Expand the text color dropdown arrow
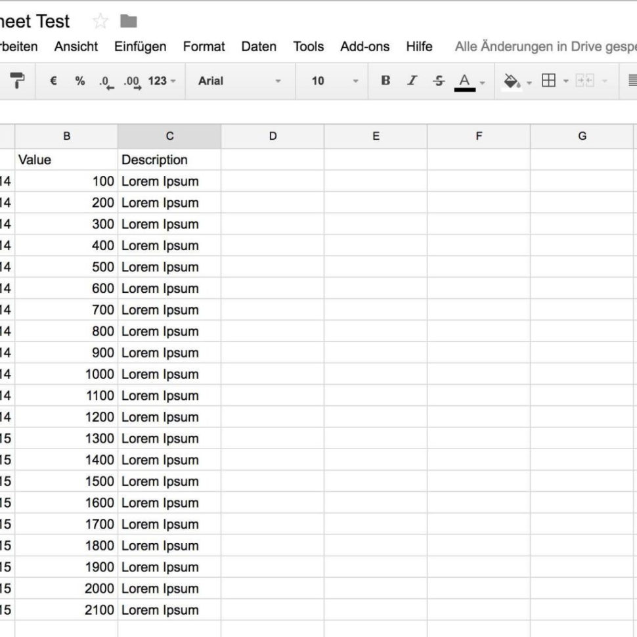Image resolution: width=637 pixels, height=637 pixels. (482, 83)
